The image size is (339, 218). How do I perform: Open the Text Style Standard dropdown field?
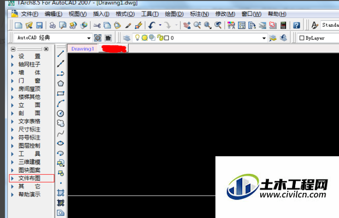330,25
